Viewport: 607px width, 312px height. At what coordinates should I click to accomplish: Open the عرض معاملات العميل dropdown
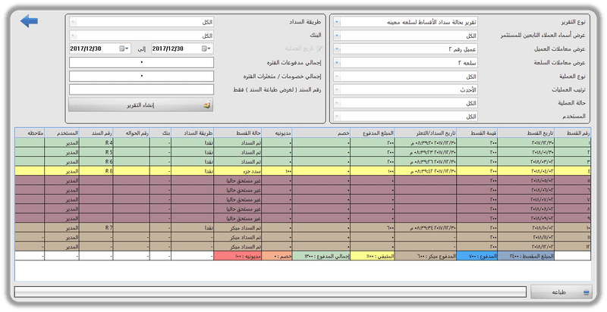click(338, 49)
